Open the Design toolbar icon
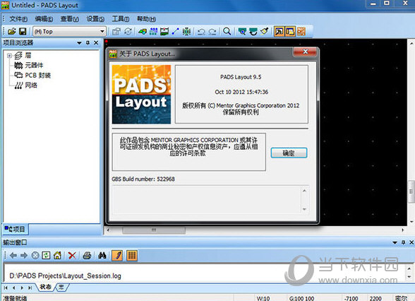This screenshot has height=301, width=415. coord(153,32)
